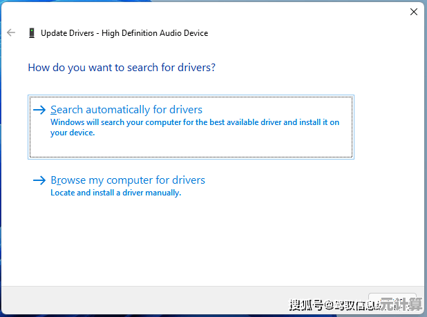Click the "How do you want to search" heading

click(121, 68)
